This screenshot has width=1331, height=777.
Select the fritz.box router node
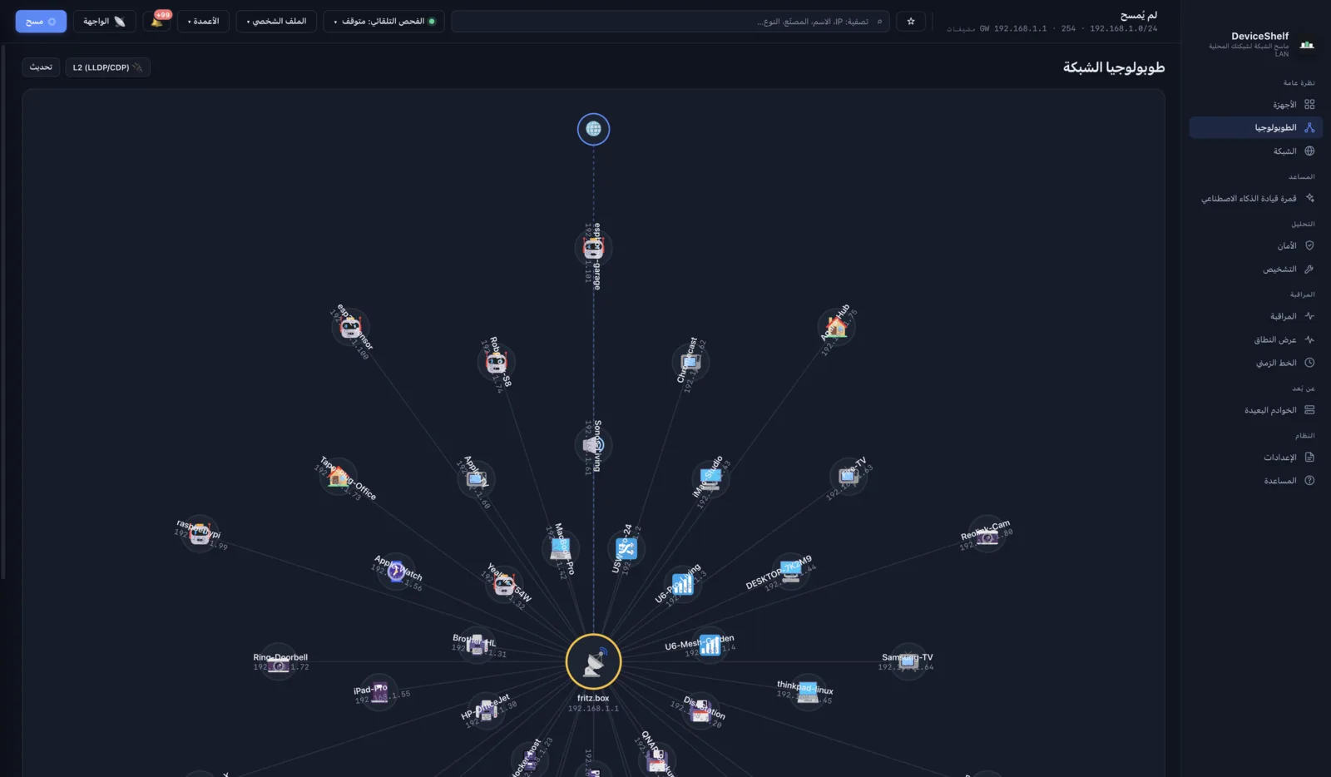click(593, 662)
